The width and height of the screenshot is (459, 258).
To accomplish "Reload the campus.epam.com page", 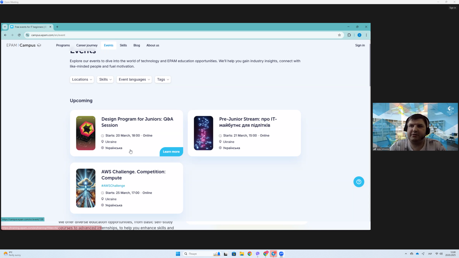I will click(x=19, y=35).
